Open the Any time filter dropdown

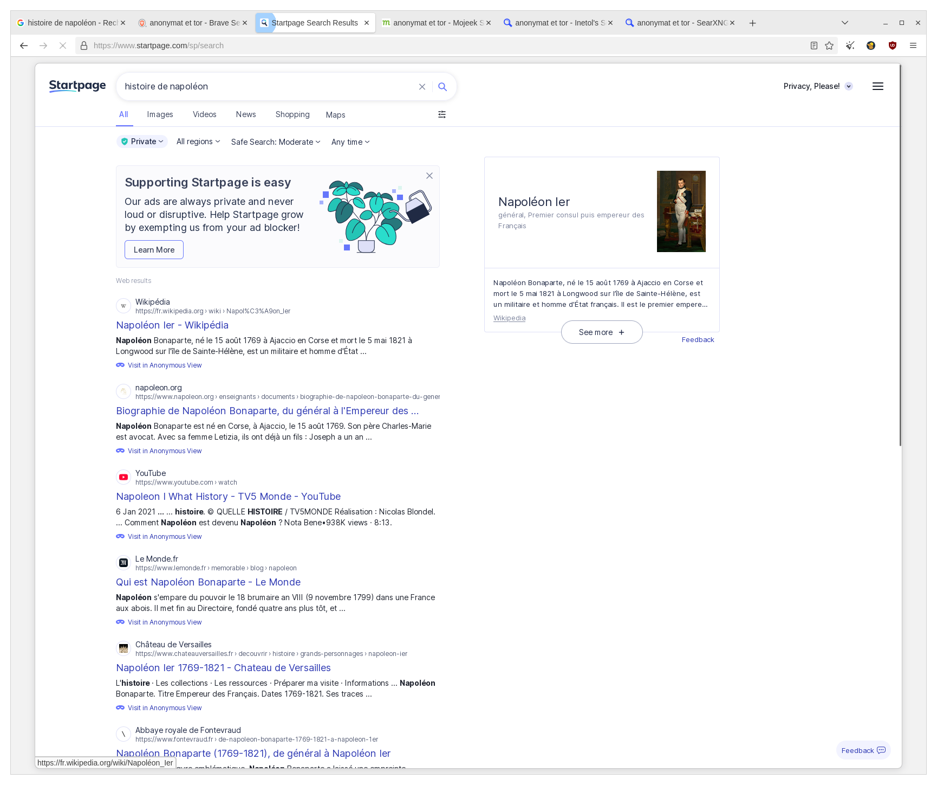coord(350,142)
